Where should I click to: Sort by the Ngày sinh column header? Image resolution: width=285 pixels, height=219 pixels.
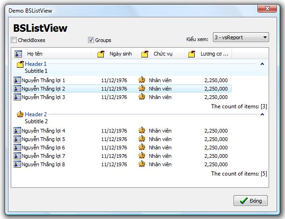coord(114,54)
